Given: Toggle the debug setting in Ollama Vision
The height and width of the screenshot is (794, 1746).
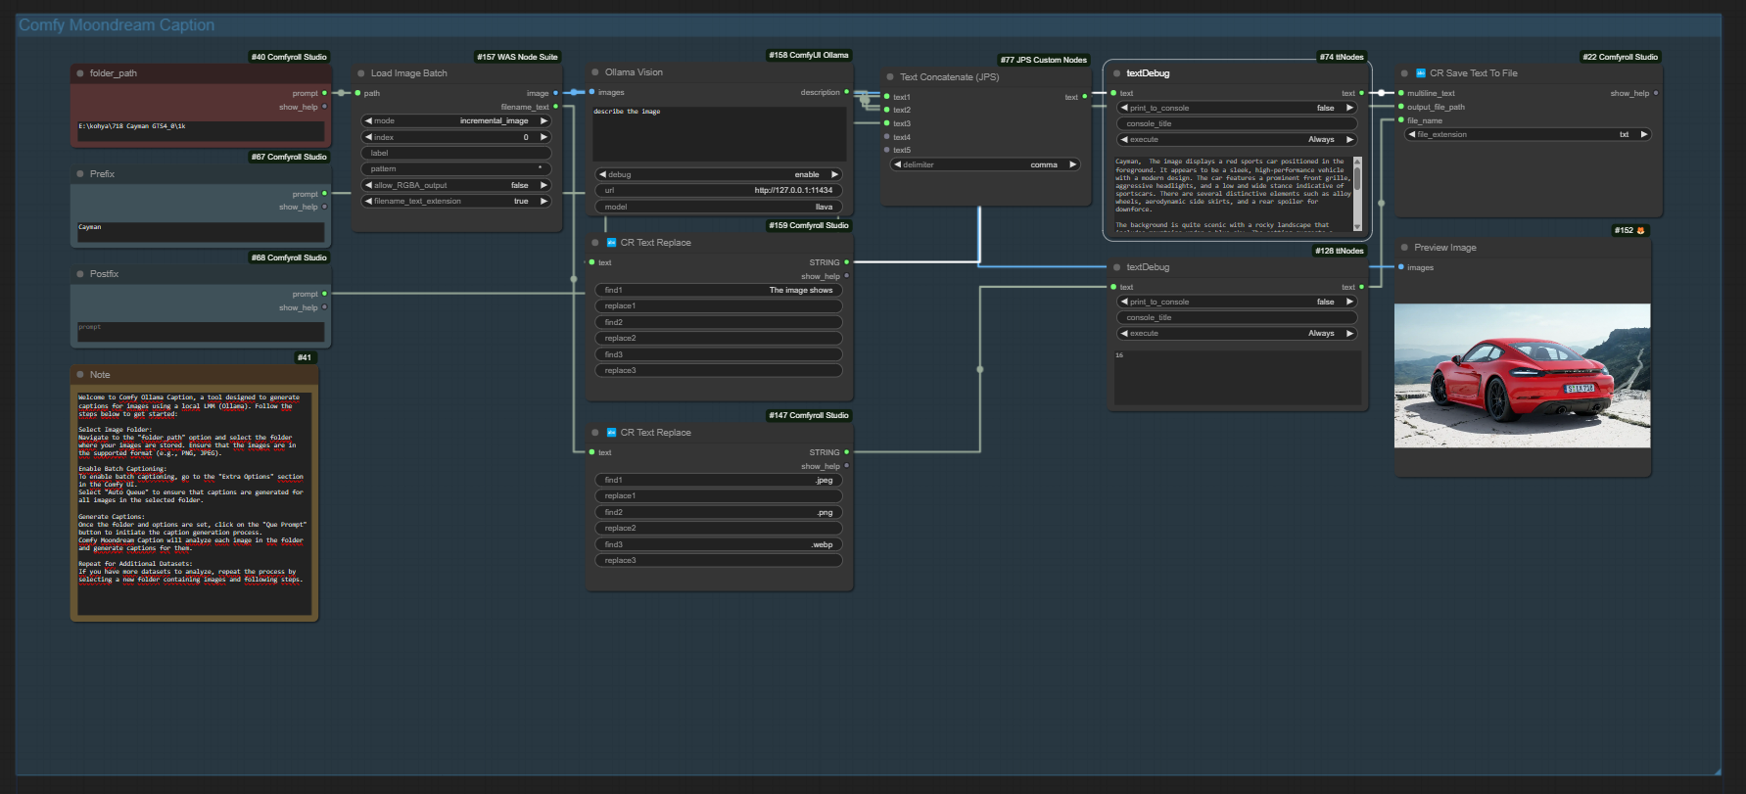Looking at the screenshot, I should (719, 174).
